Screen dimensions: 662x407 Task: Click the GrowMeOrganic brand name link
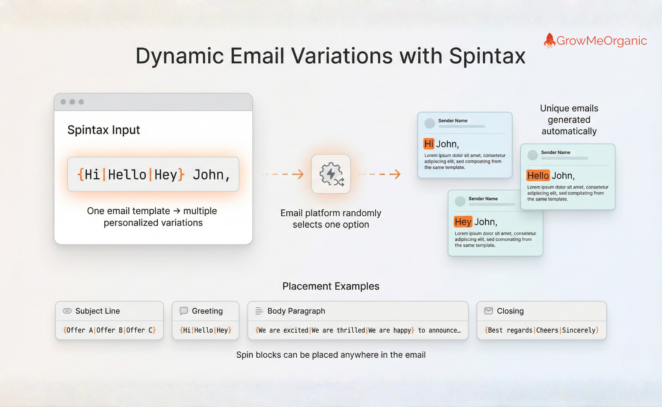point(602,41)
